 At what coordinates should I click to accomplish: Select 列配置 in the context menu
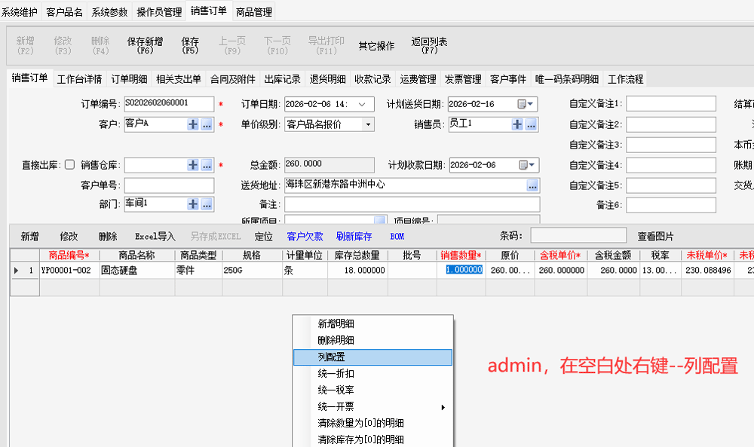click(x=372, y=357)
